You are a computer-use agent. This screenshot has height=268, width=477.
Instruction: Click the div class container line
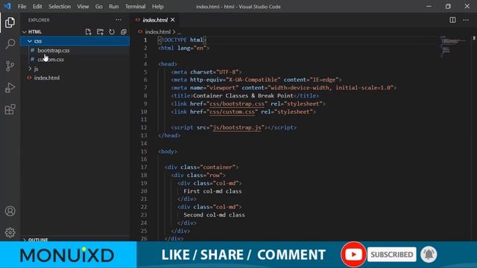(201, 167)
